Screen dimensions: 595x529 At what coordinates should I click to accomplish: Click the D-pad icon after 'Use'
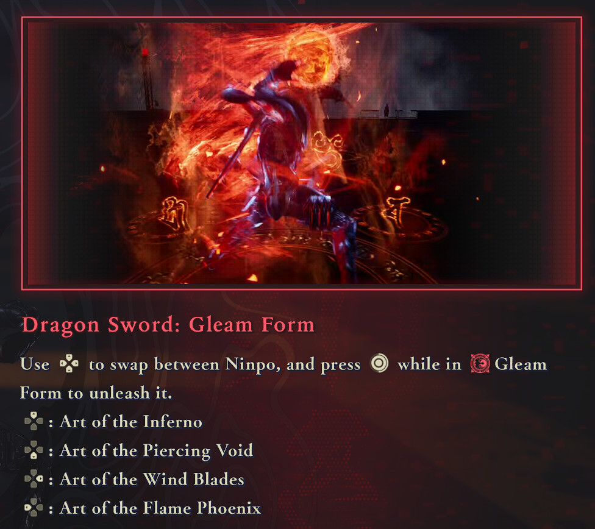69,364
